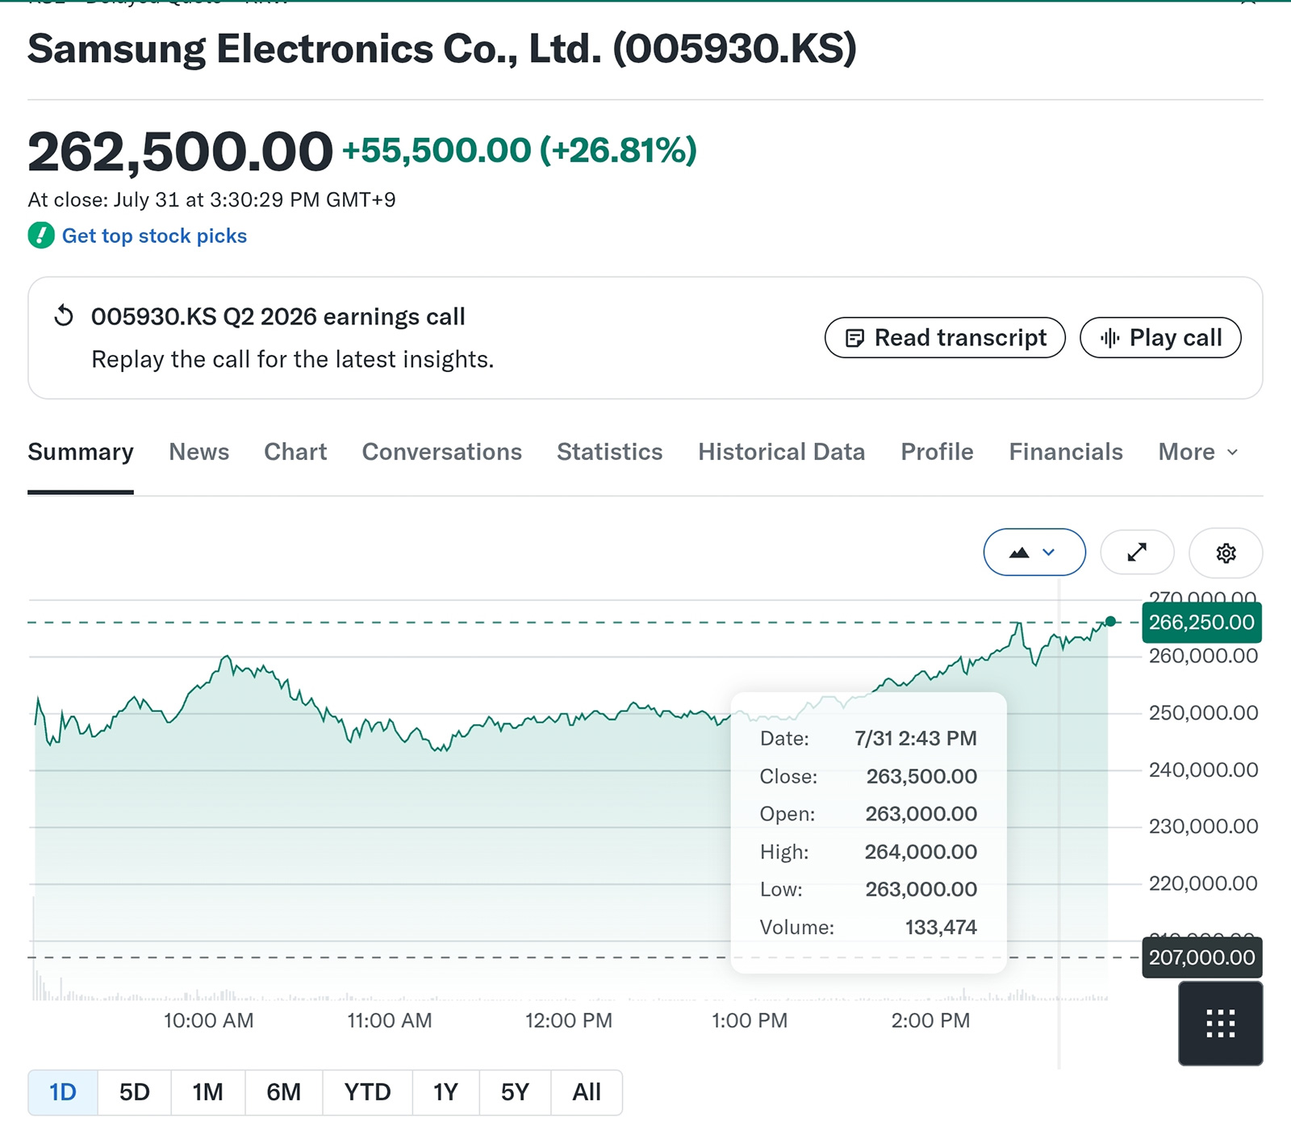1291x1135 pixels.
Task: Open the Financials tab
Action: pyautogui.click(x=1065, y=452)
